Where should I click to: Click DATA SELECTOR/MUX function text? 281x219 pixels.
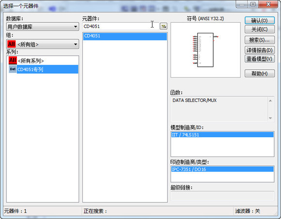click(195, 100)
